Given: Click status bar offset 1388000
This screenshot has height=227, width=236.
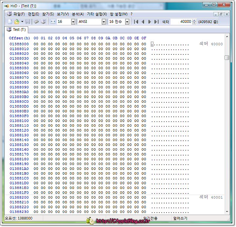Looking at the screenshot, I should click(x=19, y=218).
